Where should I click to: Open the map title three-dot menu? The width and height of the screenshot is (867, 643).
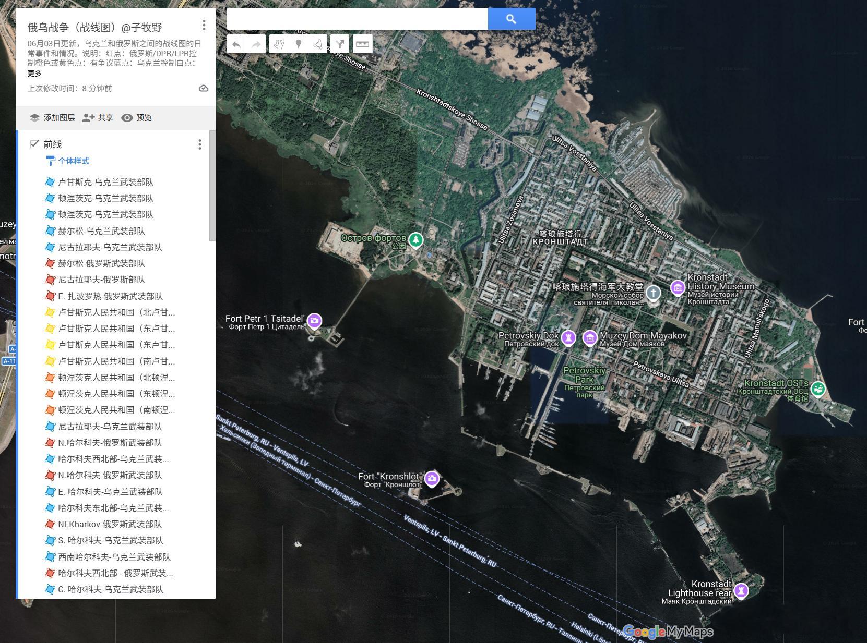(x=204, y=25)
